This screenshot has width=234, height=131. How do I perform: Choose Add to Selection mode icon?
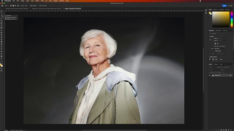click(x=13, y=6)
